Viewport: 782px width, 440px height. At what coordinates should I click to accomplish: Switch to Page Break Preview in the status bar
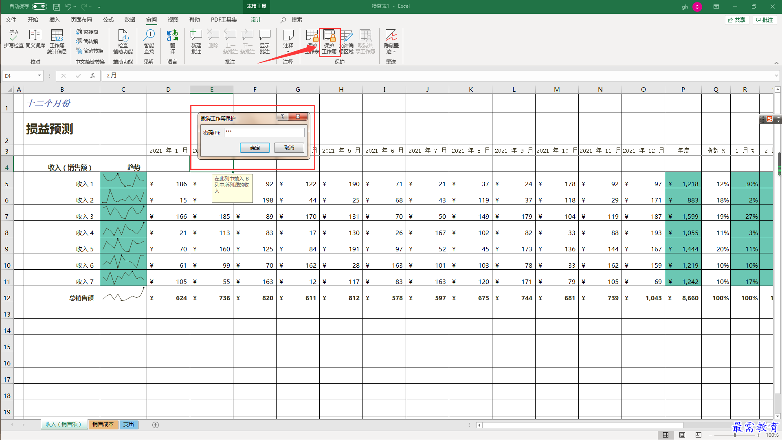698,435
